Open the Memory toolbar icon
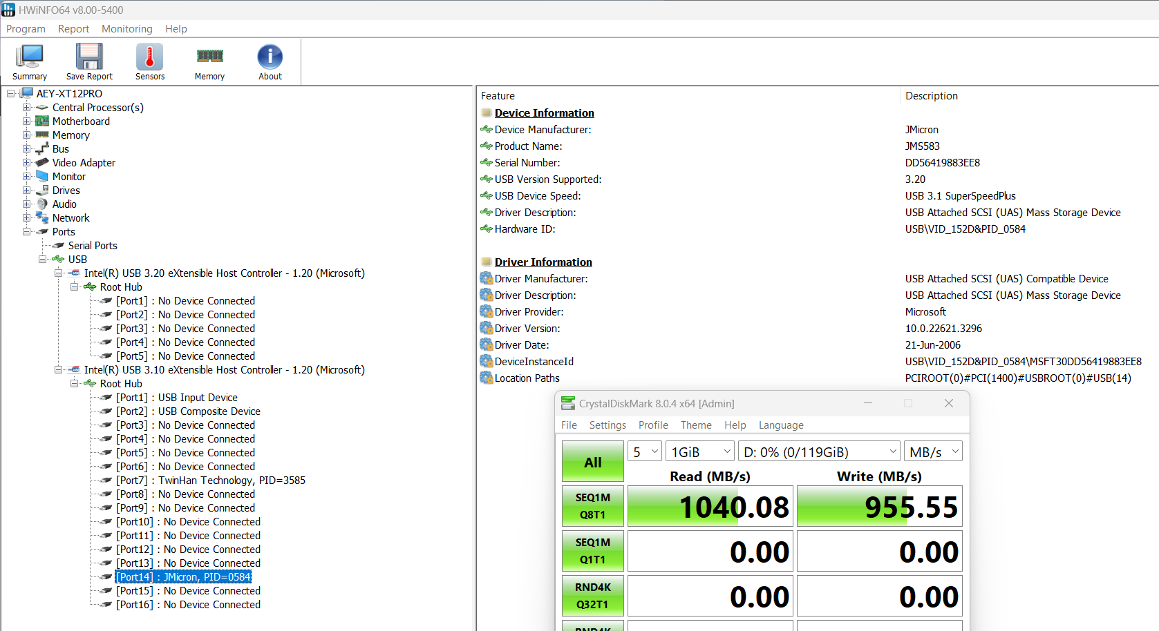The width and height of the screenshot is (1159, 631). click(209, 57)
